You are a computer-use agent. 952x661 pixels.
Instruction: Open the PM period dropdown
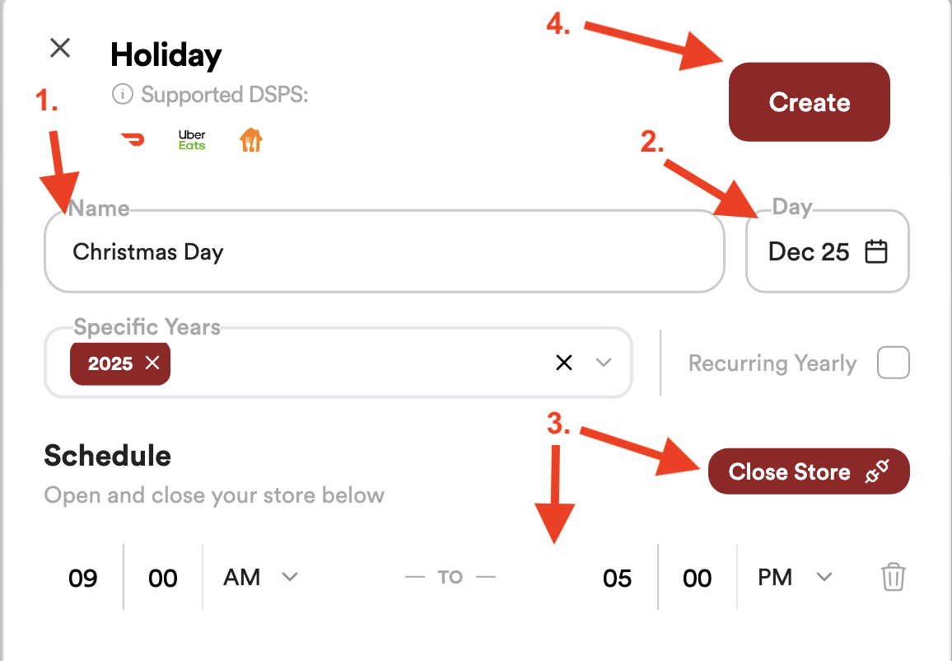click(795, 577)
